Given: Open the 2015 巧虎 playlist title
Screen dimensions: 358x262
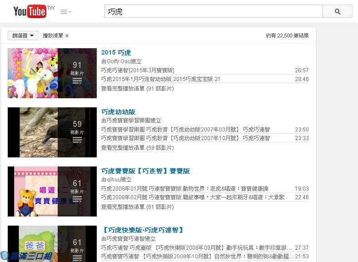Looking at the screenshot, I should [x=116, y=53].
